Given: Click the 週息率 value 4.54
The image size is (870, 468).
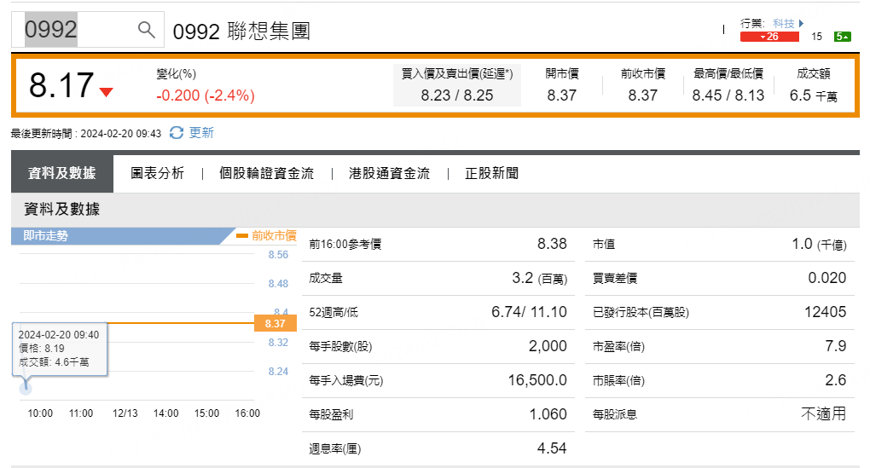Looking at the screenshot, I should coord(552,448).
